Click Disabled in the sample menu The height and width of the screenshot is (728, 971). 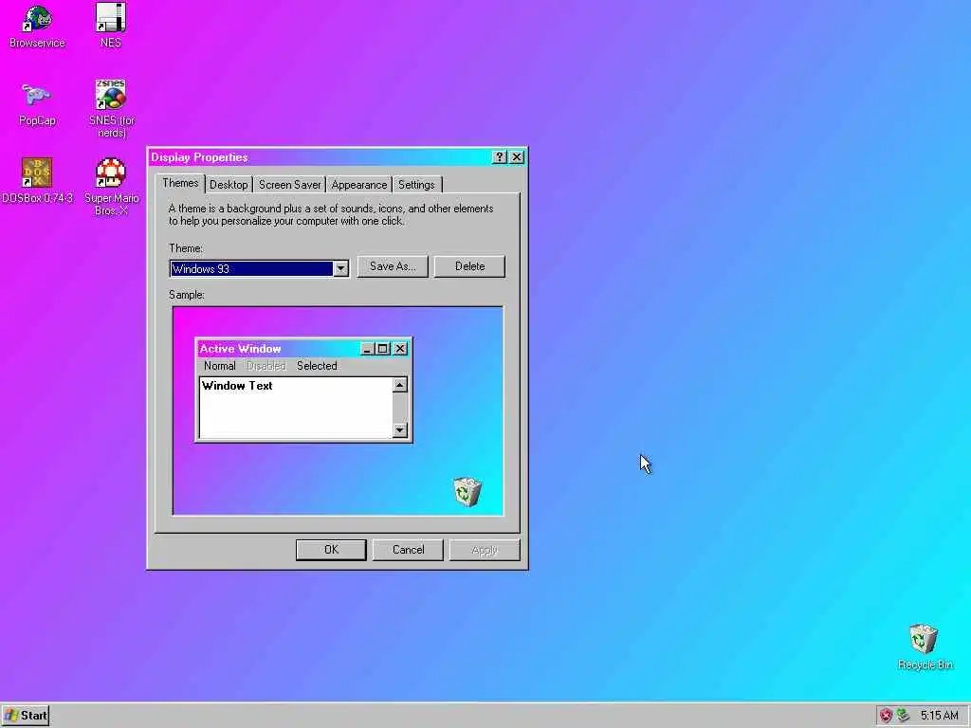[x=266, y=366]
